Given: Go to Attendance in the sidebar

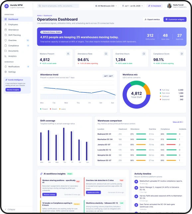Looking at the screenshot, I should (x=17, y=30).
